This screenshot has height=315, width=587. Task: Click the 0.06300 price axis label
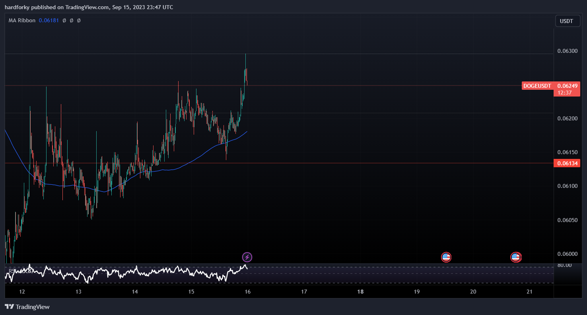coord(567,51)
